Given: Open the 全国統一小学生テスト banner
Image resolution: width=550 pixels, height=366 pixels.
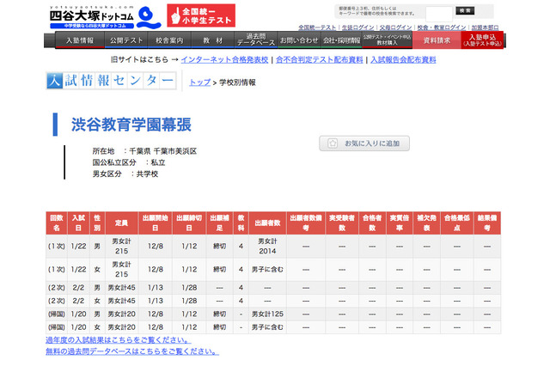Looking at the screenshot, I should [x=201, y=15].
